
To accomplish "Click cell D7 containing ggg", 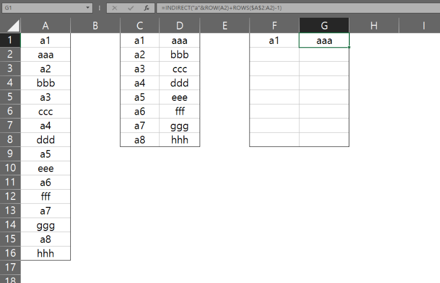I will (x=180, y=125).
